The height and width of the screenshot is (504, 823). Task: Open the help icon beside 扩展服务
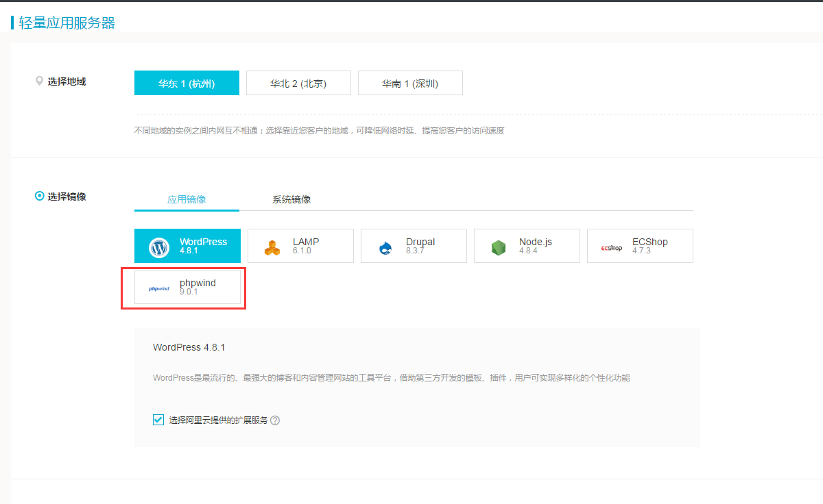click(275, 420)
